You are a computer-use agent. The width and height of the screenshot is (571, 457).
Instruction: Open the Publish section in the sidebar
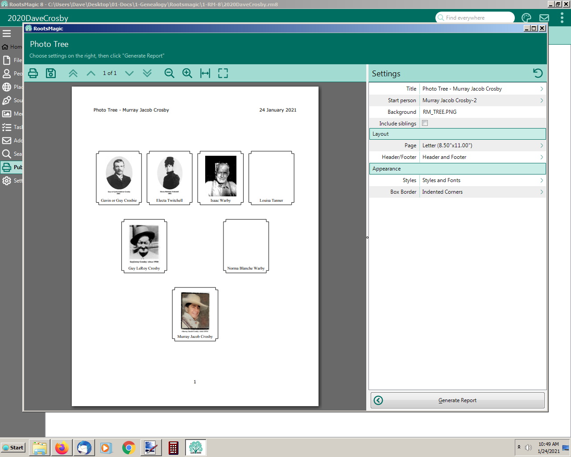pos(12,167)
